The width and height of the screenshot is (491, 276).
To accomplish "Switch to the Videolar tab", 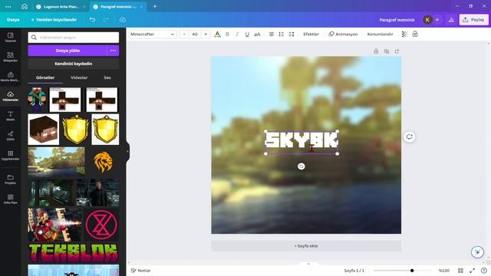I will coord(79,77).
